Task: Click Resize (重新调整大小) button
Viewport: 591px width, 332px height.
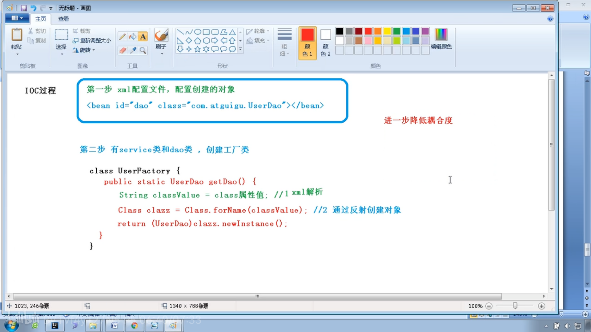Action: coord(92,40)
